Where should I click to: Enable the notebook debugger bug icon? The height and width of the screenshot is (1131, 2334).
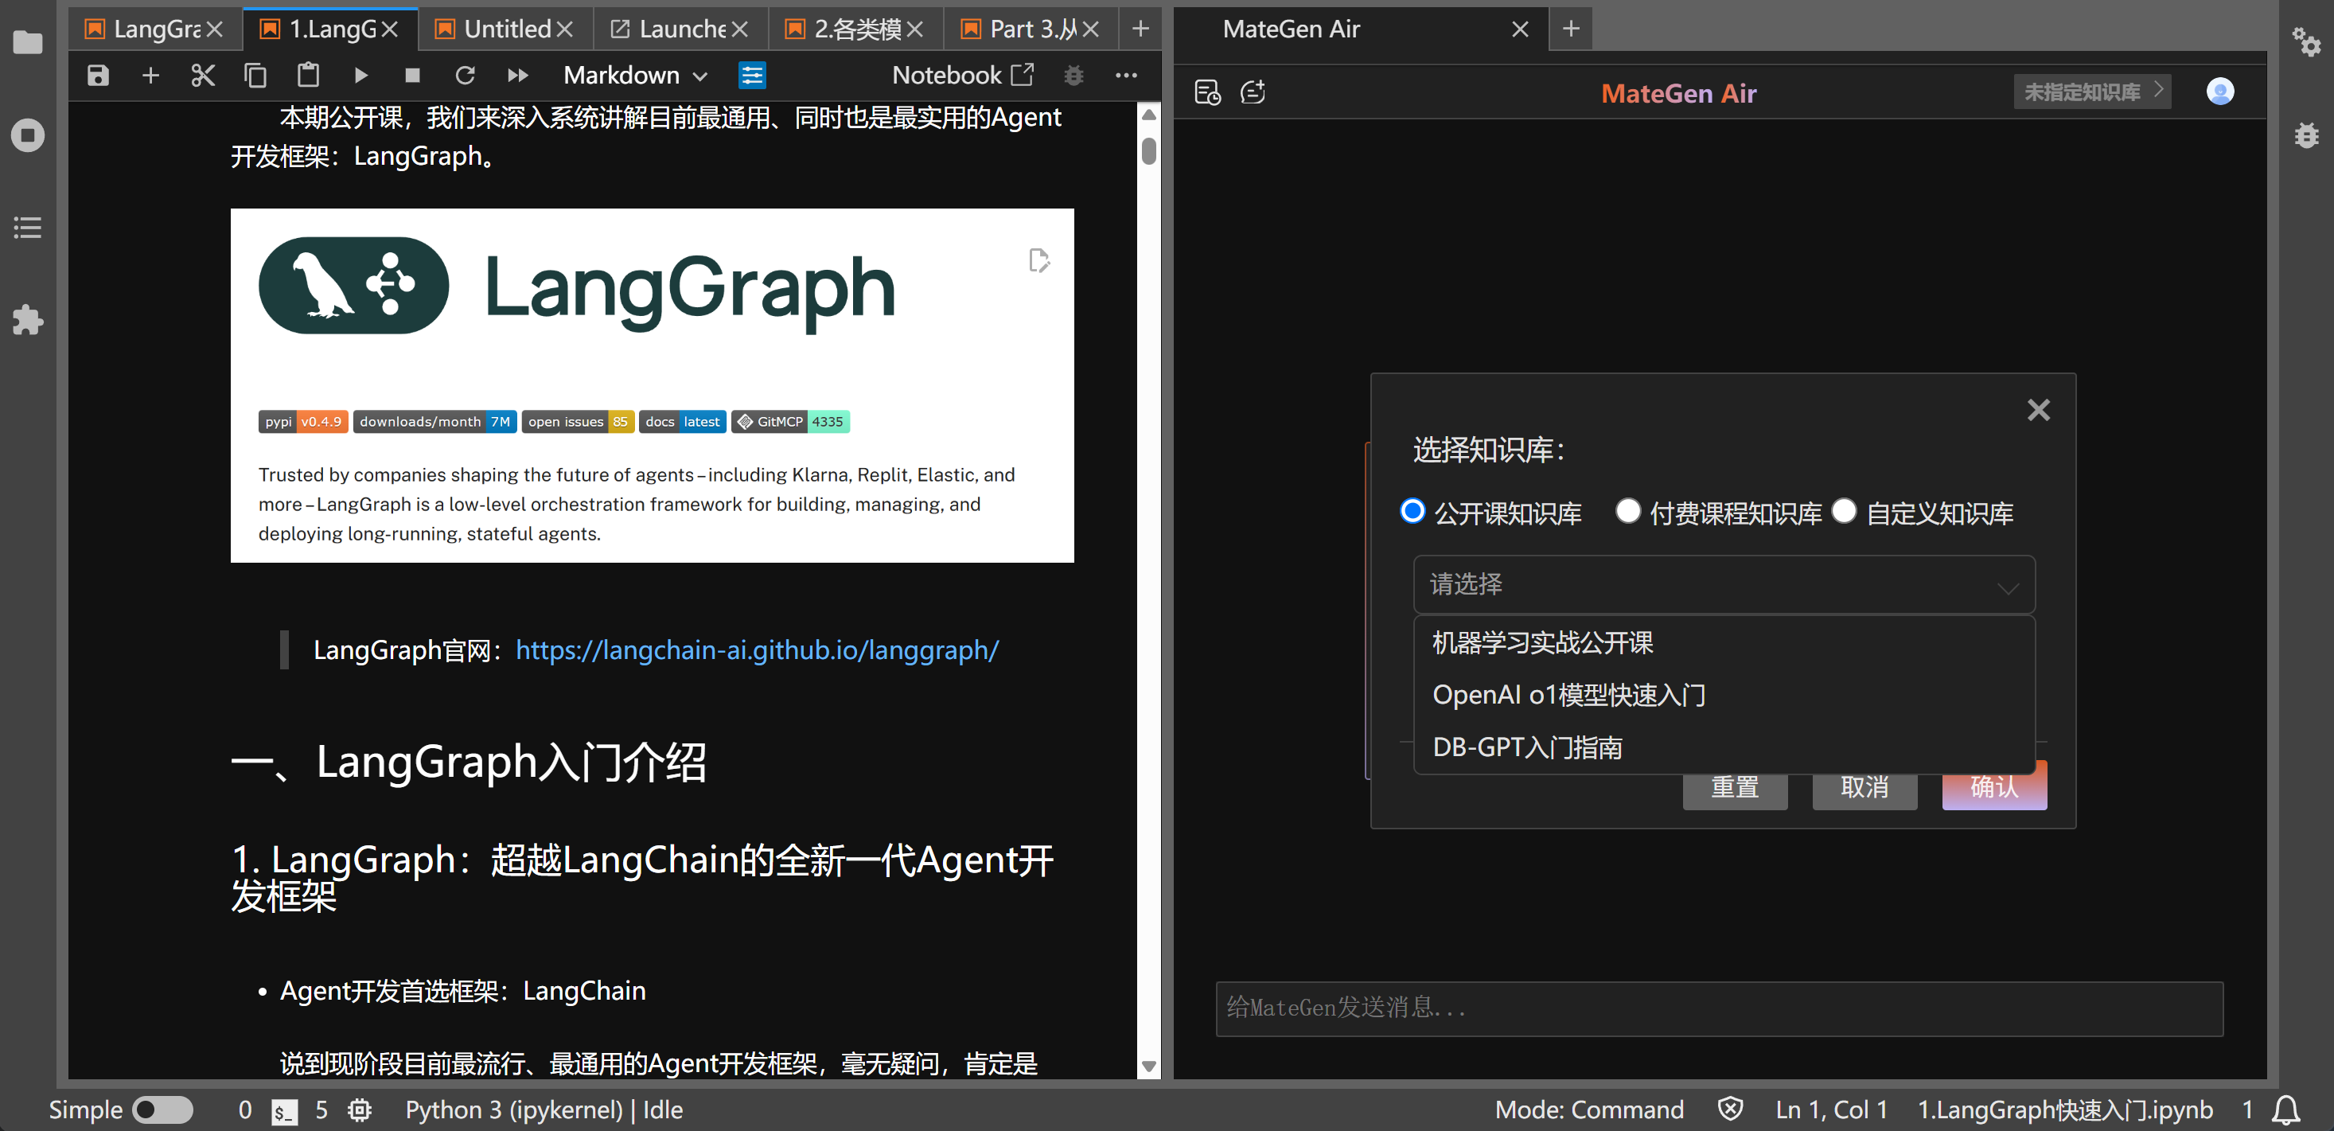(1073, 76)
